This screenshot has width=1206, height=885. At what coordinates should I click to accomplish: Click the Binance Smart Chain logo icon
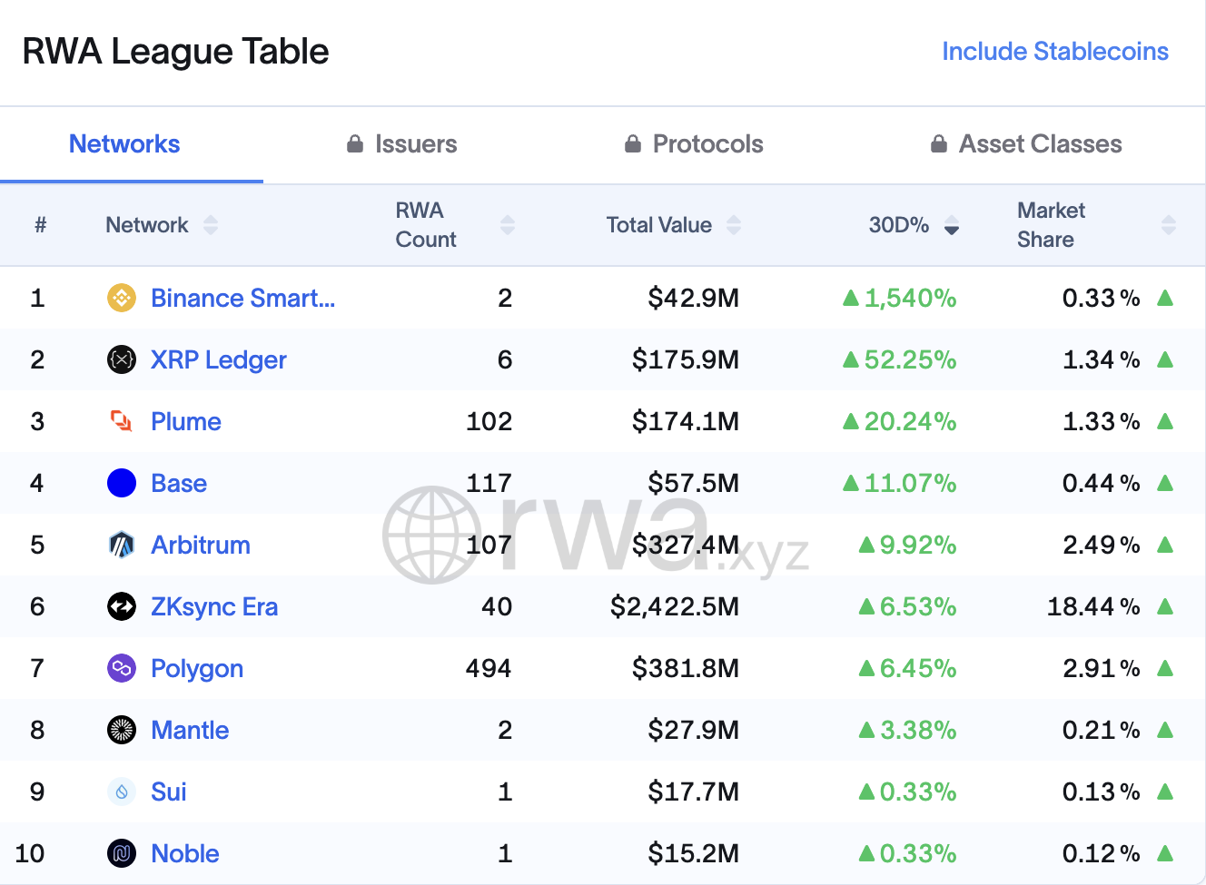[122, 298]
